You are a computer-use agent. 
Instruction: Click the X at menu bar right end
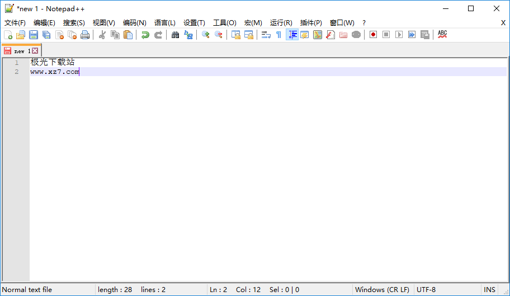point(503,23)
